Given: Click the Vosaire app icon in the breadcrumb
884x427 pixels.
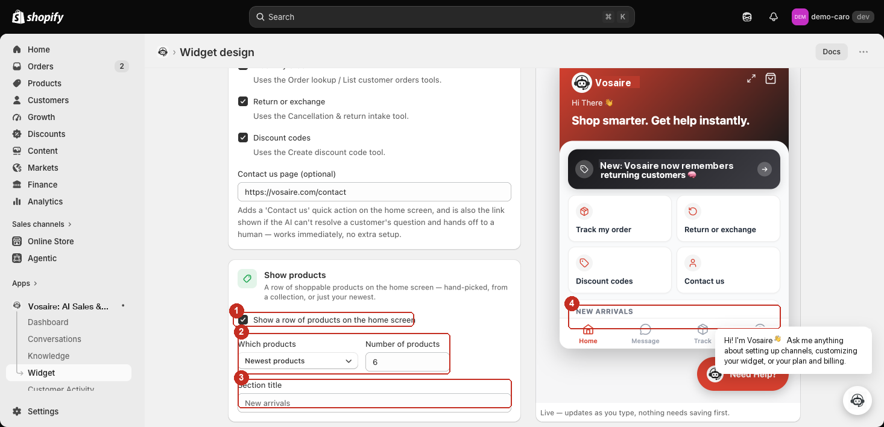Looking at the screenshot, I should tap(162, 52).
